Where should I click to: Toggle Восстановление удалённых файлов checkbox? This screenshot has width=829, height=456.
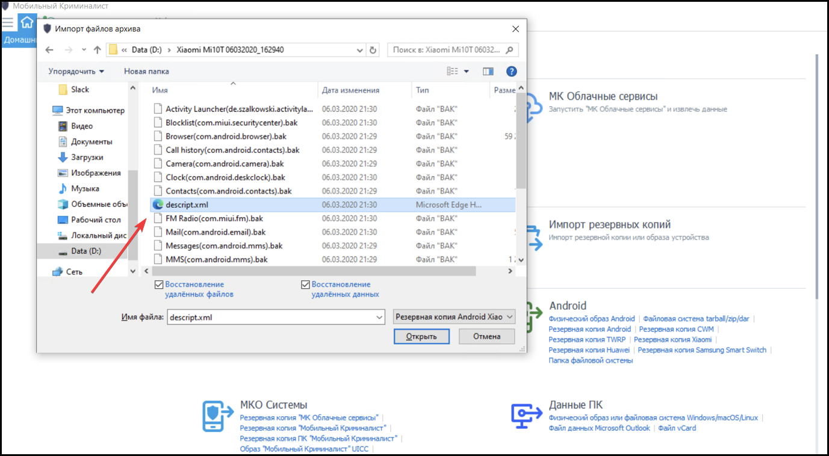click(x=159, y=285)
